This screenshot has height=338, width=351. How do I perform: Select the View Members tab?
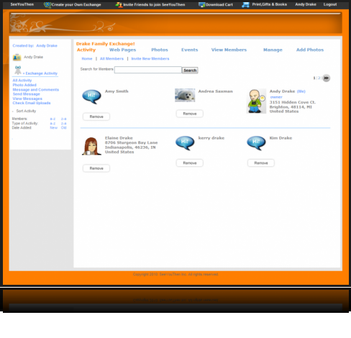point(229,50)
